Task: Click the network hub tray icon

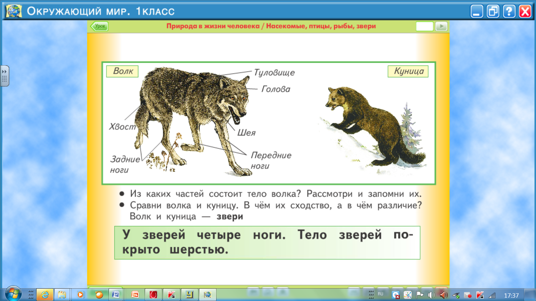Action: pyautogui.click(x=408, y=295)
